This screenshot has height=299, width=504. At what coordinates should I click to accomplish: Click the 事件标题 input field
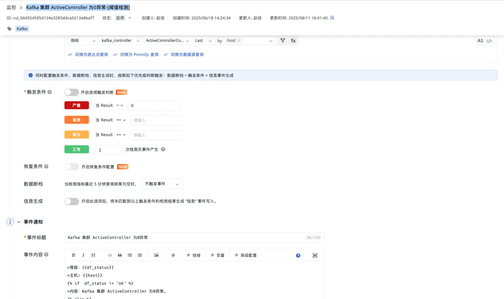(193, 237)
